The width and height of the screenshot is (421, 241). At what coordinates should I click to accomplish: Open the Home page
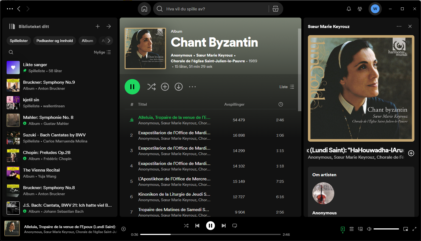point(144,9)
